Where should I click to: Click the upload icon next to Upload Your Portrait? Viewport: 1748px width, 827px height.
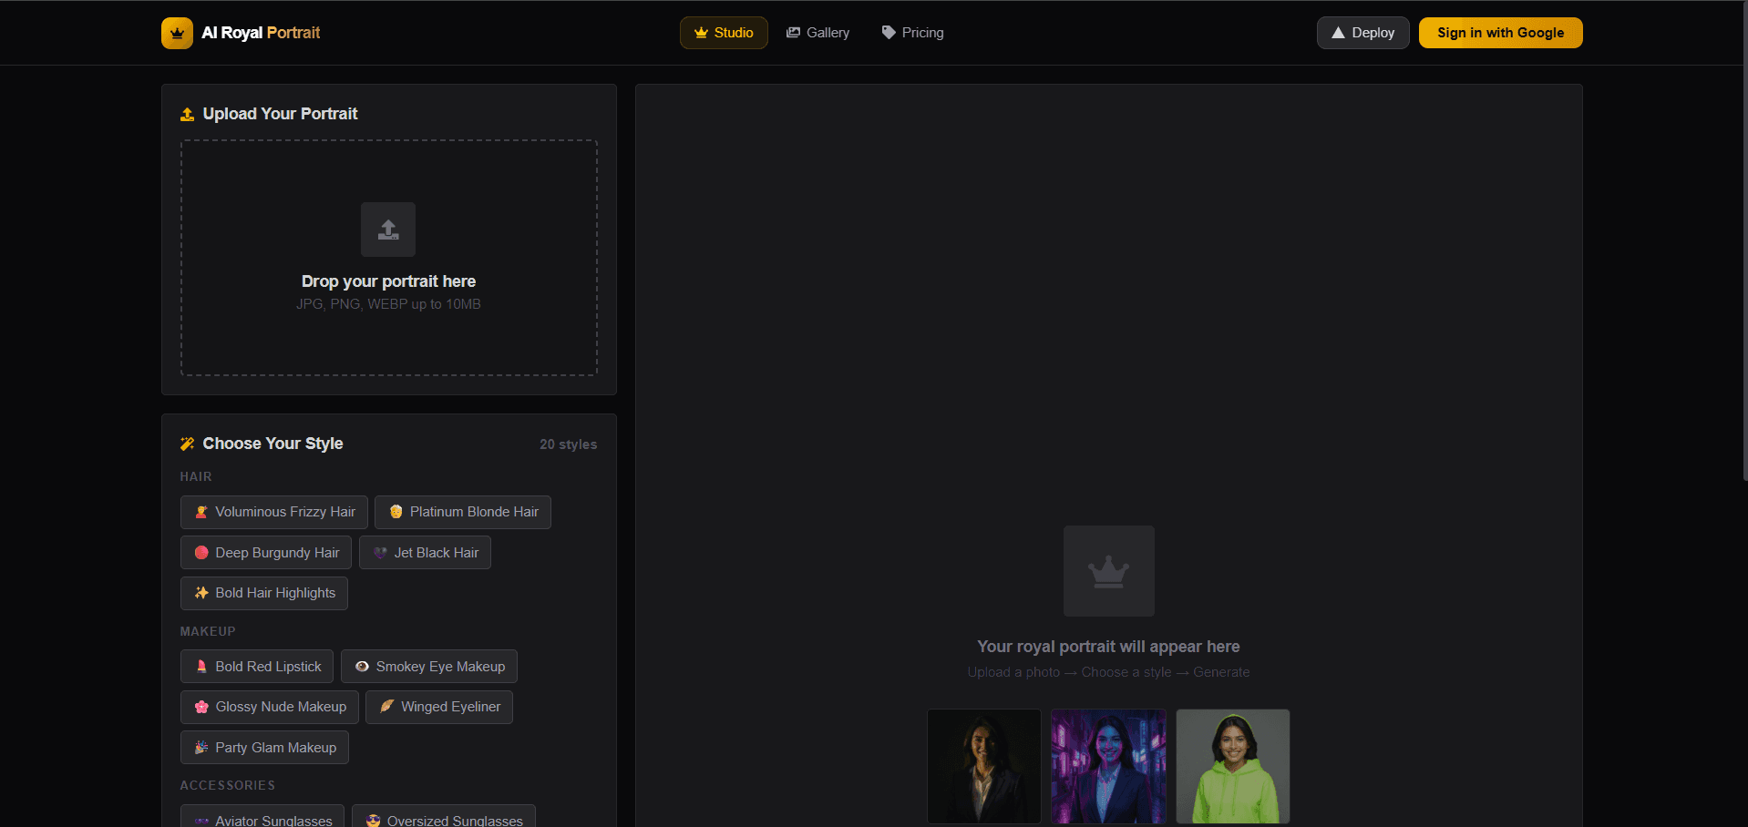tap(187, 114)
